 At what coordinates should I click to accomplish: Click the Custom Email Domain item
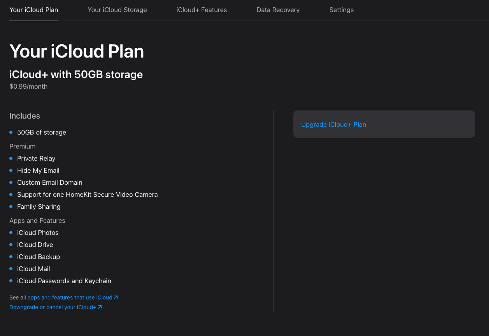[50, 182]
